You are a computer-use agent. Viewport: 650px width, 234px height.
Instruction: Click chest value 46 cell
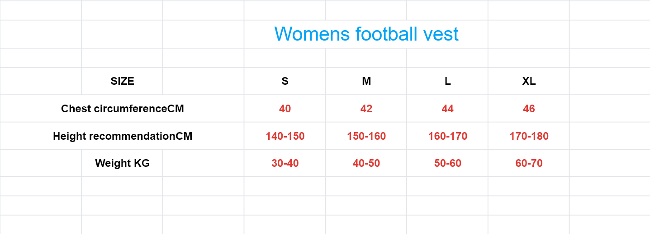[x=529, y=109]
